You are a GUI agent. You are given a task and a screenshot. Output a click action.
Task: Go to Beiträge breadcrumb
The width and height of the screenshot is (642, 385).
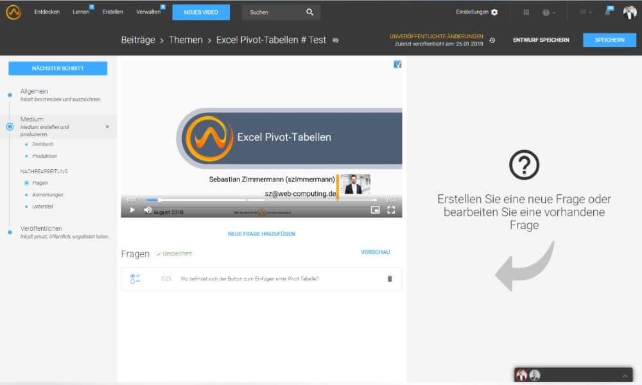coord(138,40)
